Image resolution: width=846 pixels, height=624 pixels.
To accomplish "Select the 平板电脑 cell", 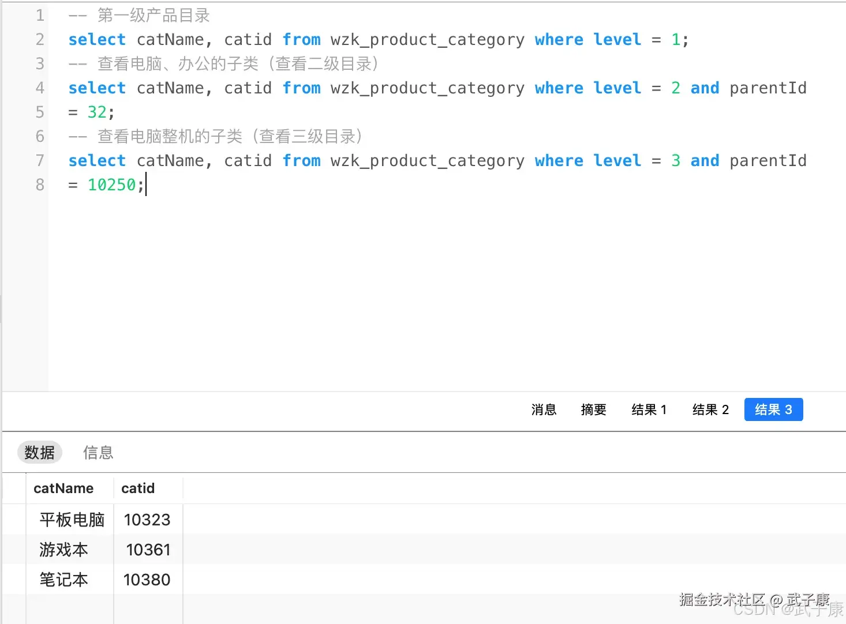I will [72, 520].
